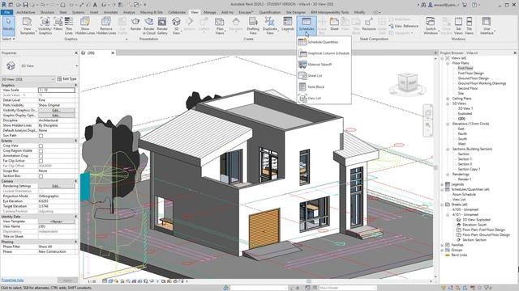Click the 3D View tool
This screenshot has height=291, width=519.
pos(176,26)
